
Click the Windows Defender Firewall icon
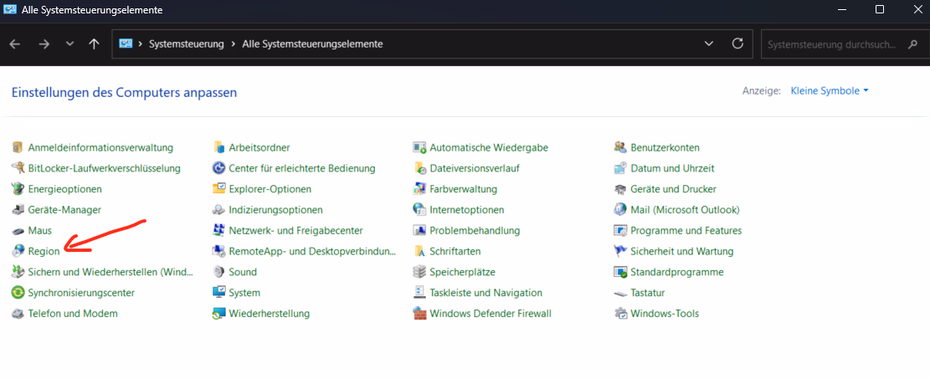[419, 313]
